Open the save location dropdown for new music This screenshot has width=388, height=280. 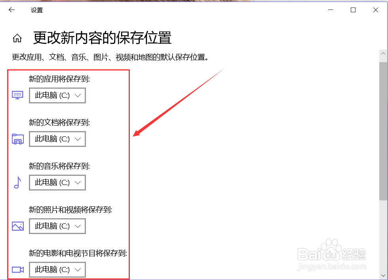(x=57, y=182)
